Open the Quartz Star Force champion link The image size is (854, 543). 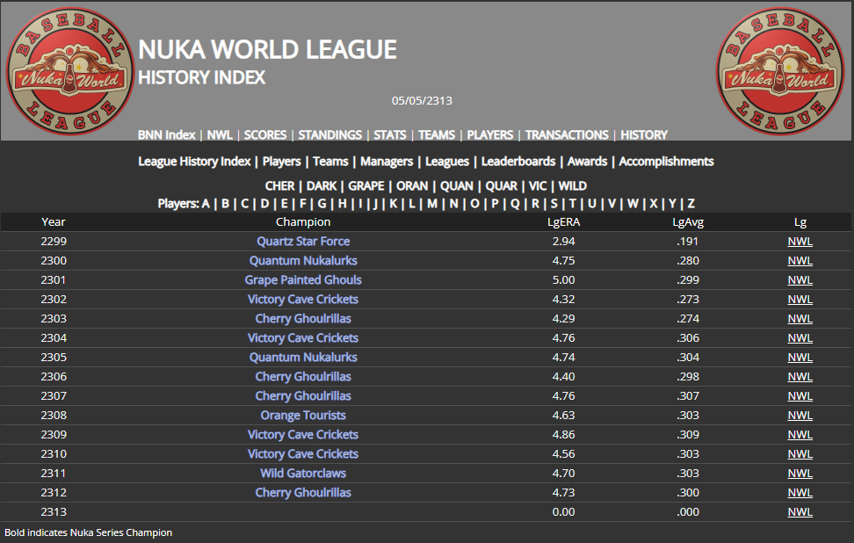click(x=303, y=242)
